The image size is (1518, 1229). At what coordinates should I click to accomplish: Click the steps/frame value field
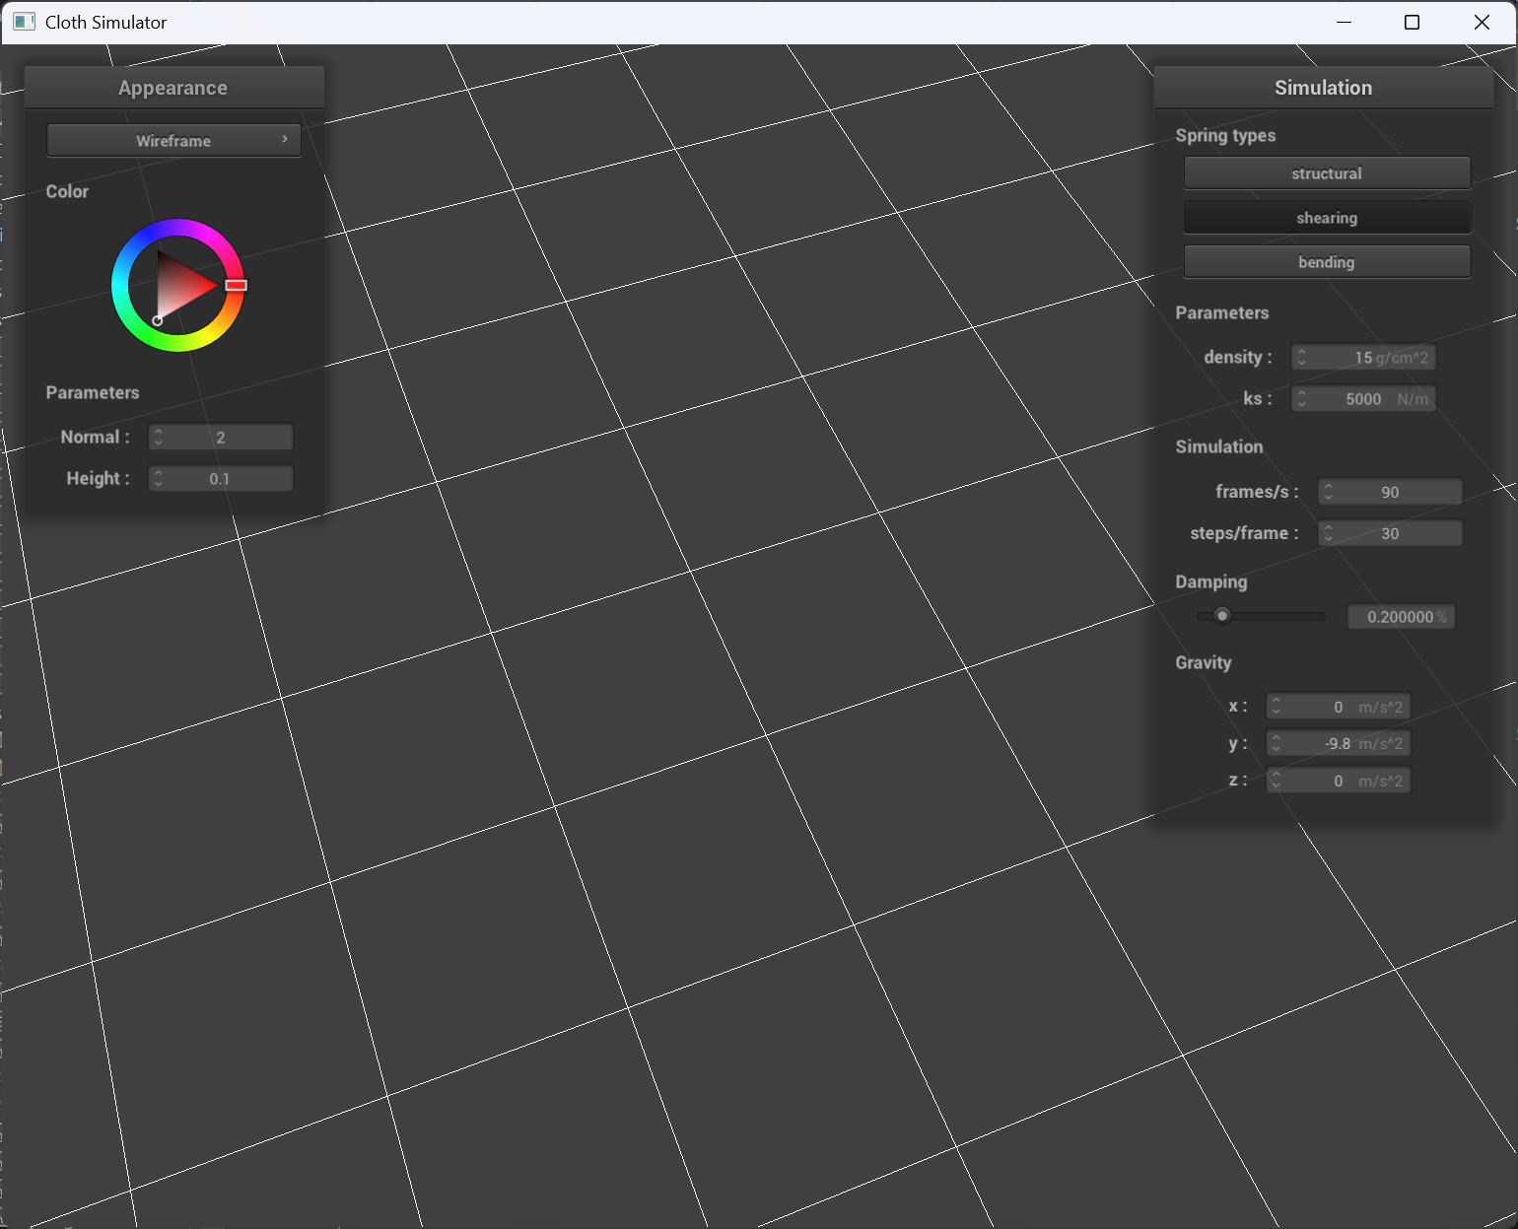[1390, 532]
